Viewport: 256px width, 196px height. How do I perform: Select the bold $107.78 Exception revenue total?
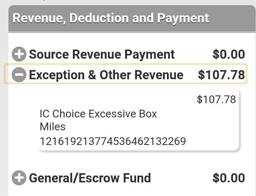click(x=221, y=75)
